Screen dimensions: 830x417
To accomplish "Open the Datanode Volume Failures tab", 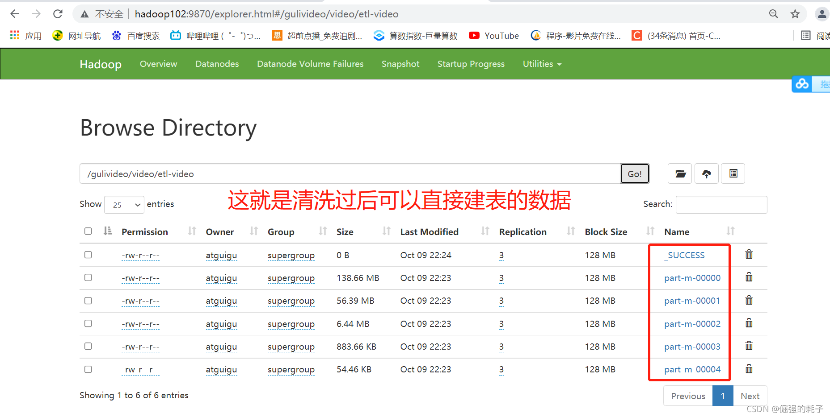I will (x=310, y=64).
